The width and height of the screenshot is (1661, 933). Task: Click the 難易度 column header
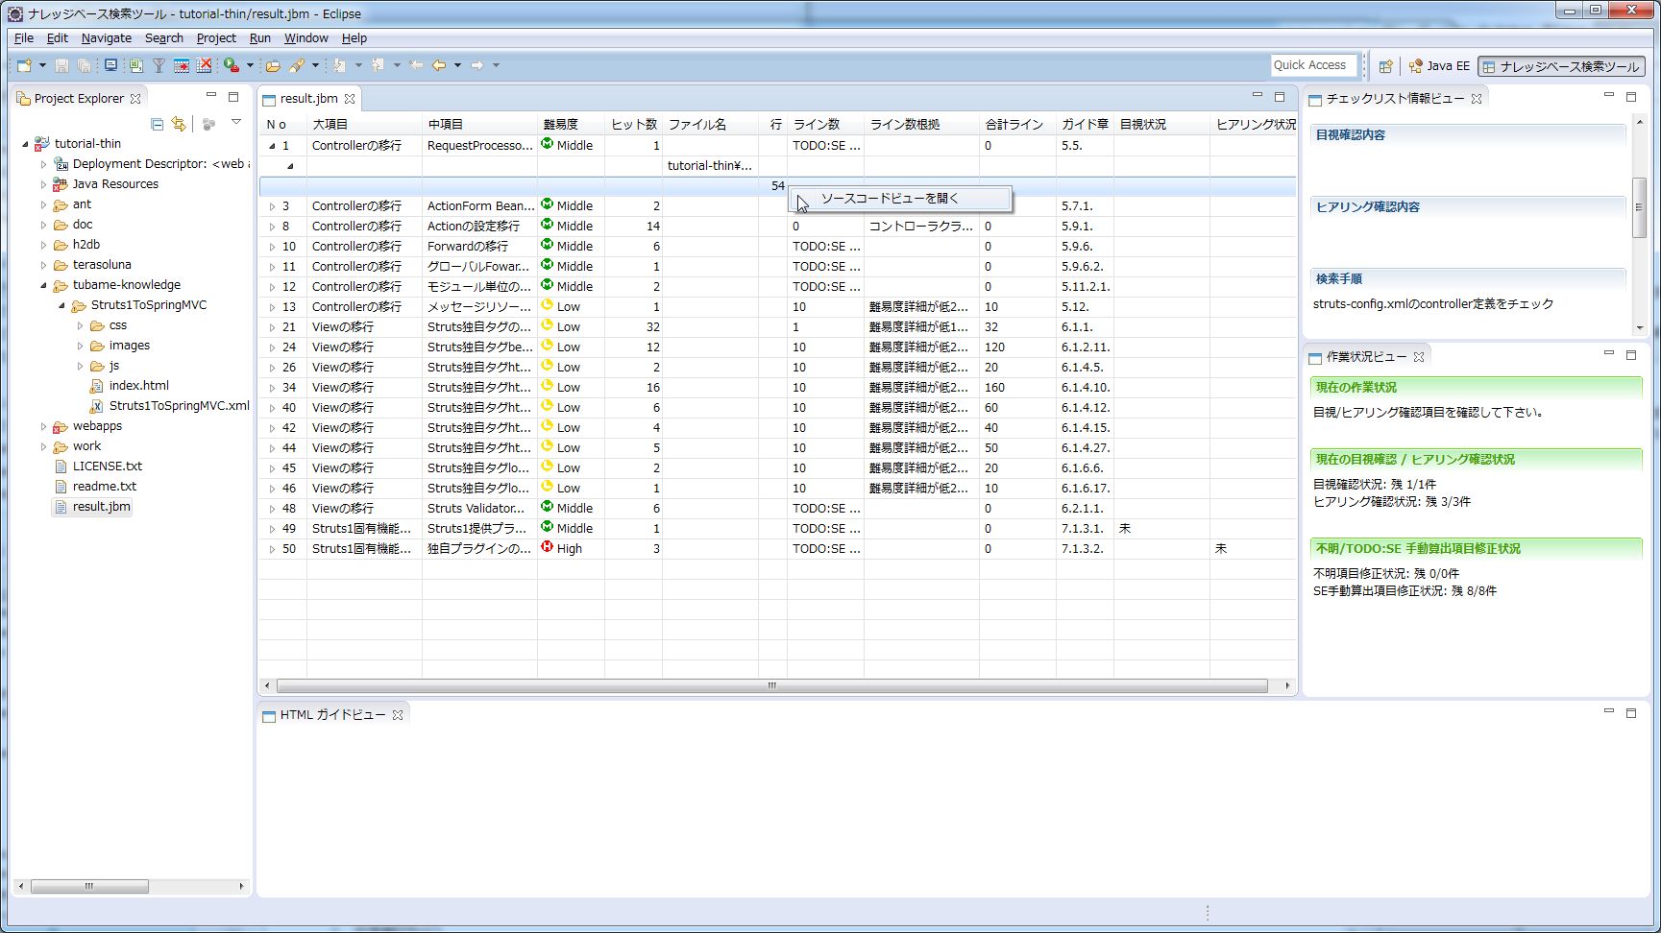tap(571, 125)
